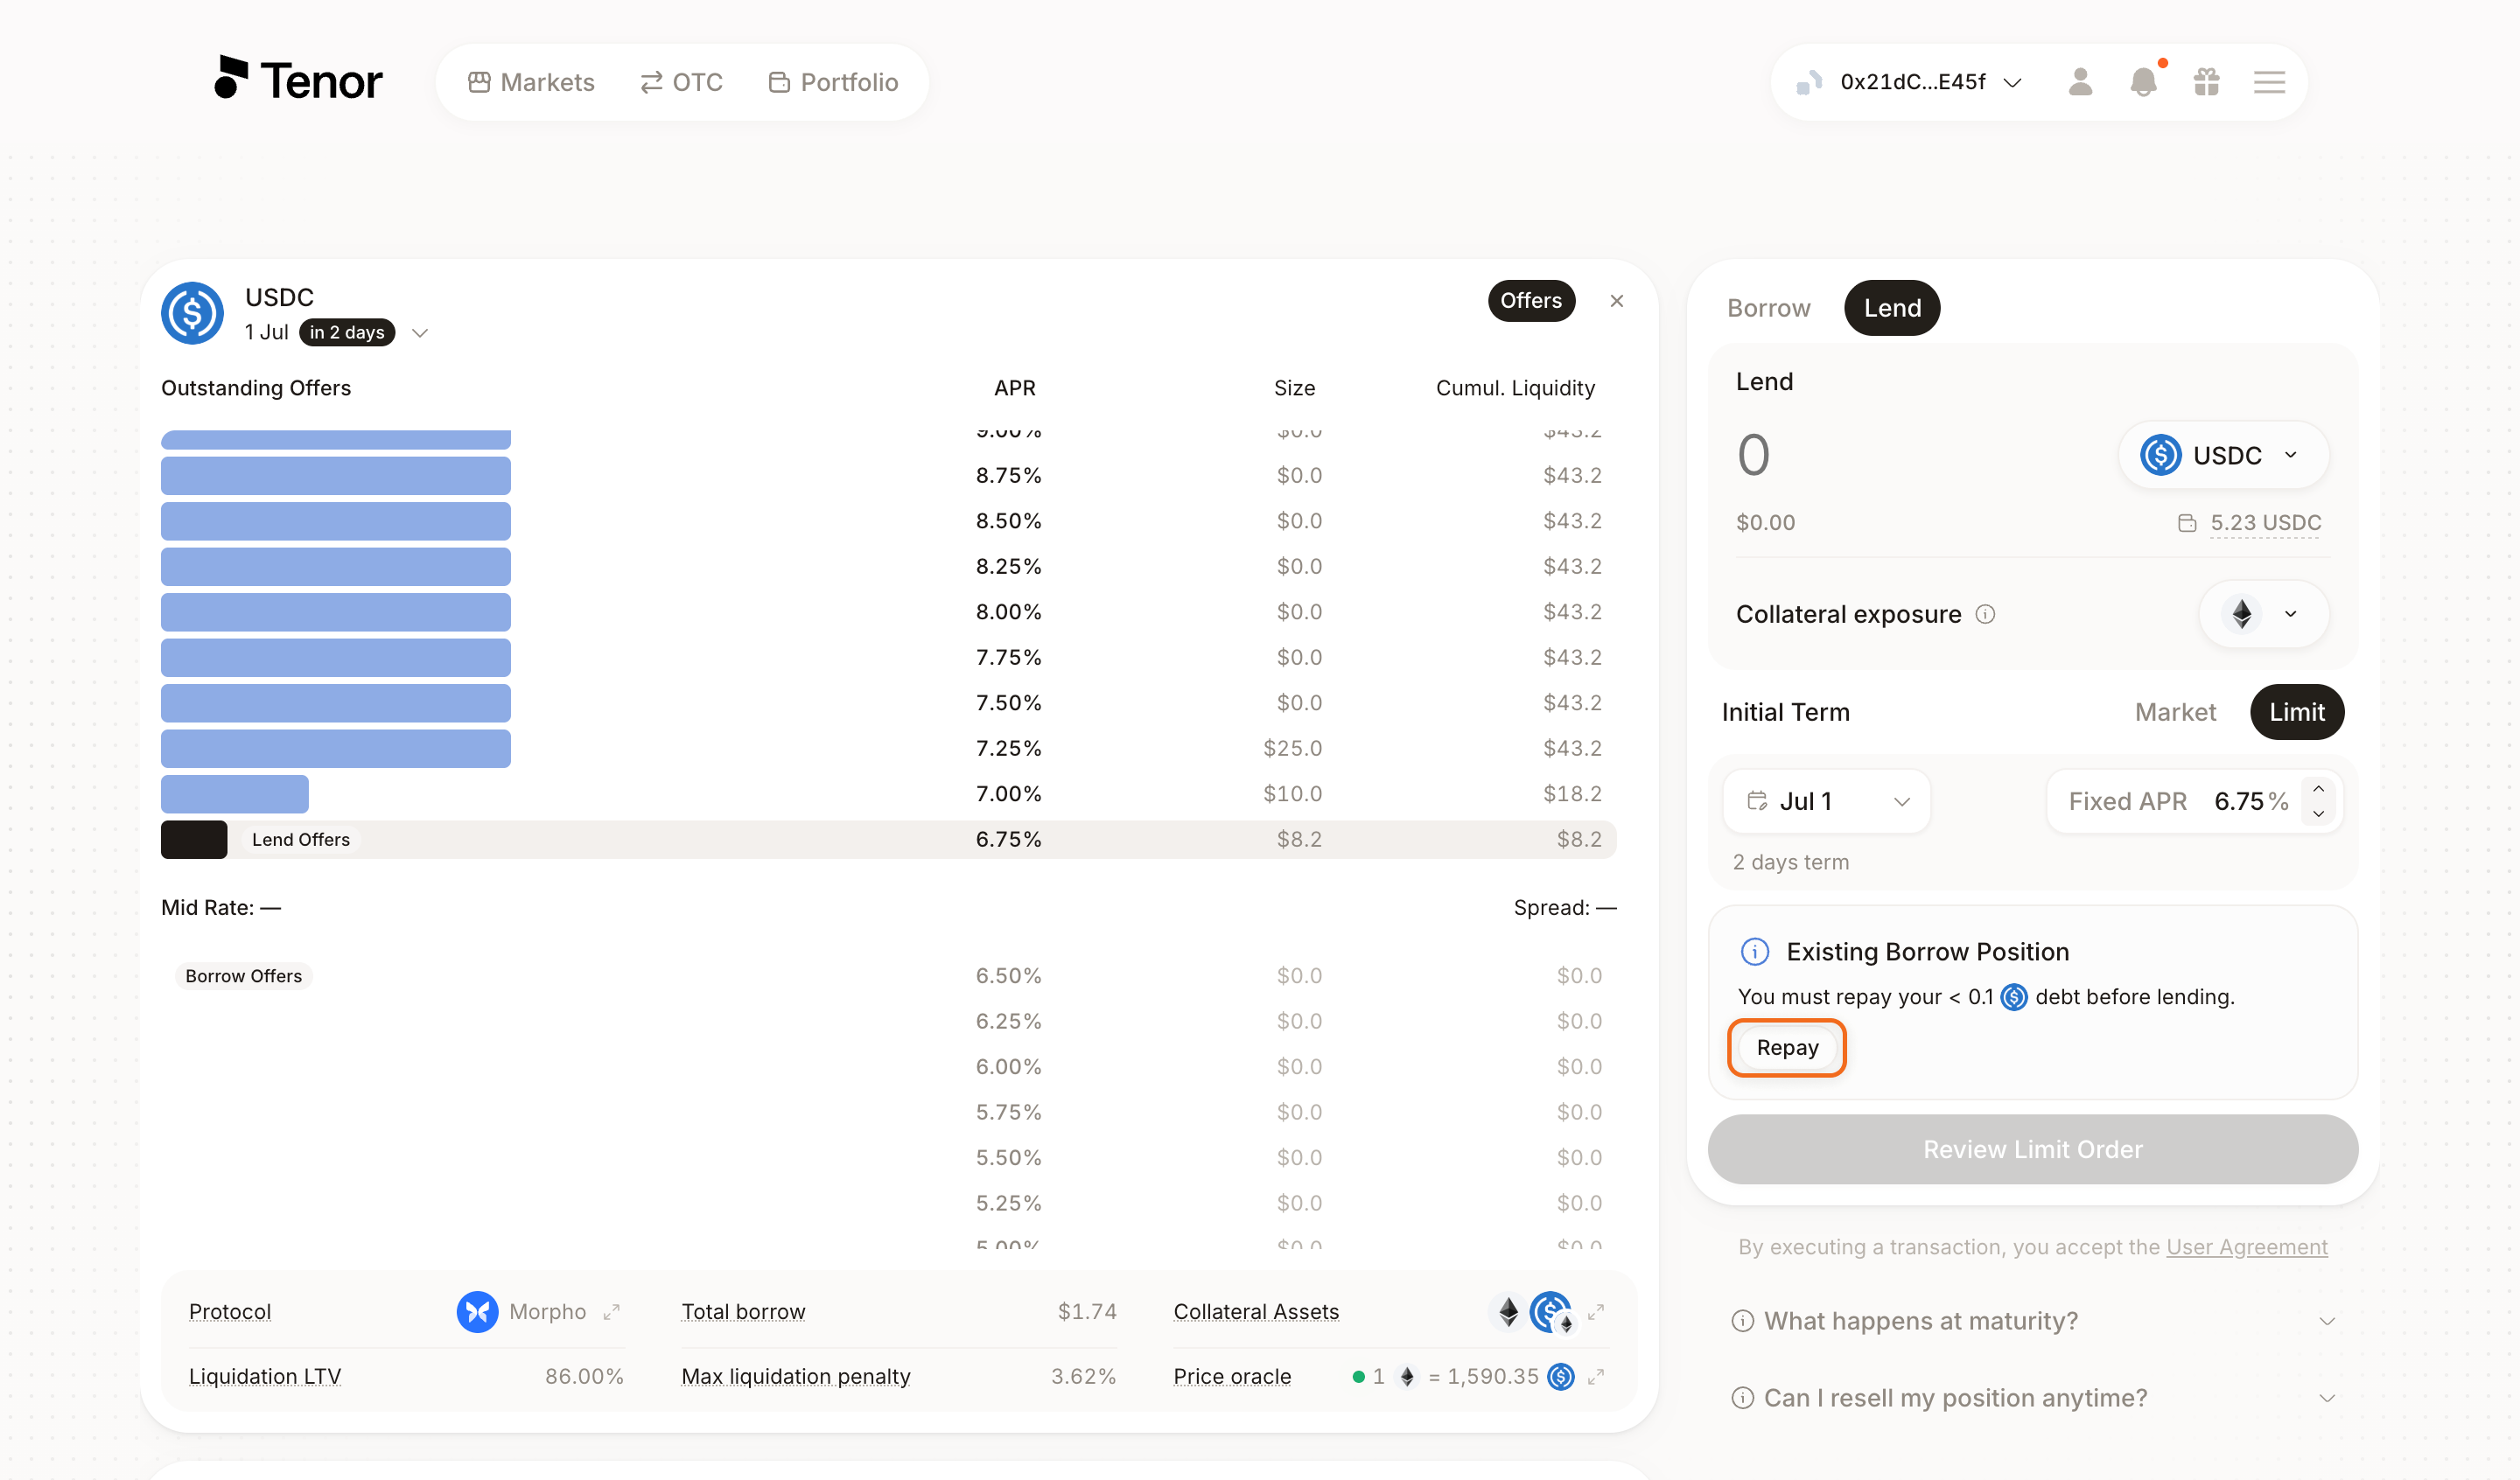Open the gift rewards icon

pyautogui.click(x=2206, y=82)
